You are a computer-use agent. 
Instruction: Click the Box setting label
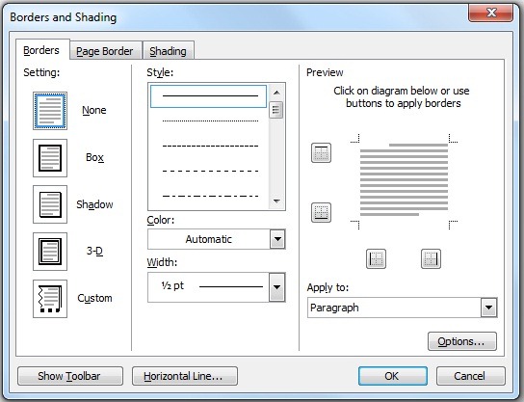(x=94, y=157)
